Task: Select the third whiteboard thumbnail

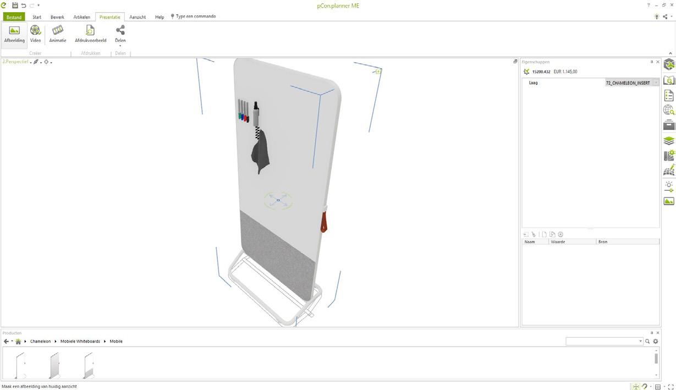Action: pyautogui.click(x=89, y=365)
